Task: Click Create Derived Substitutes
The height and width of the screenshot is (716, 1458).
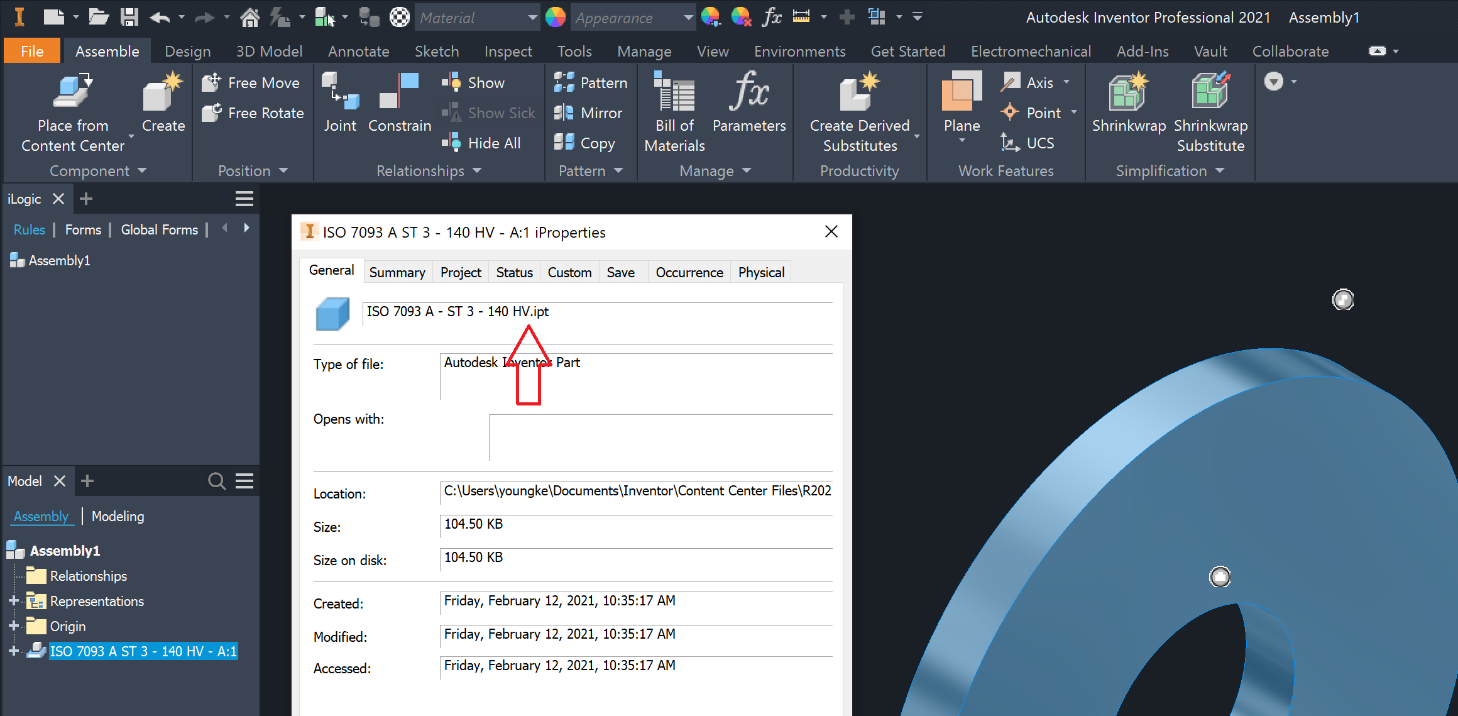Action: point(860,113)
